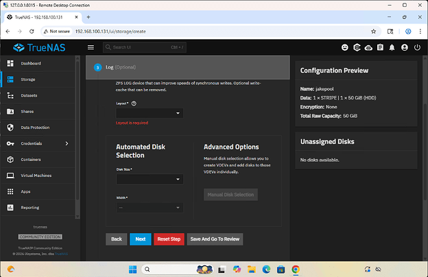The image size is (428, 277).
Task: Open Datasets in the sidebar
Action: [x=38, y=95]
